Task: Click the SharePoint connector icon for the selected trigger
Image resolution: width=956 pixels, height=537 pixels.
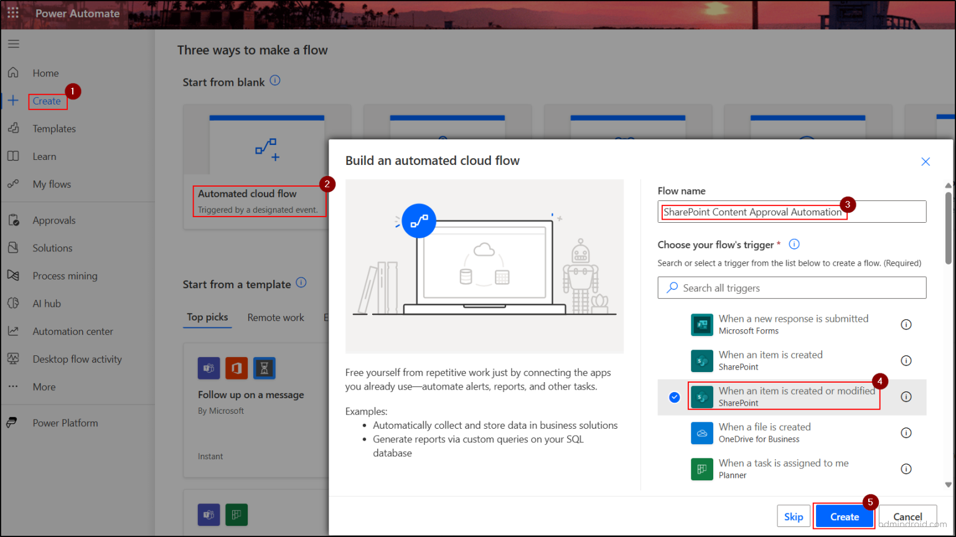Action: pyautogui.click(x=702, y=396)
